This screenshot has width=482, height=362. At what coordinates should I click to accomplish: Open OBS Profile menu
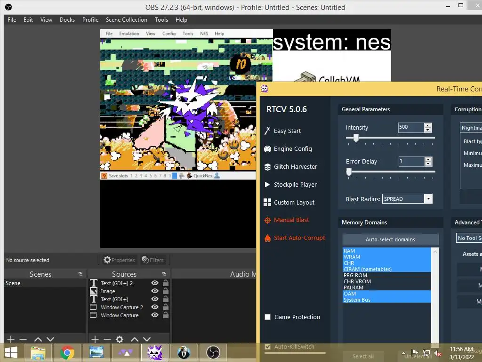tap(90, 20)
